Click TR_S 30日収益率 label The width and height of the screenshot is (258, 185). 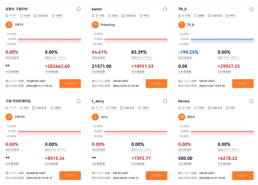185,58
